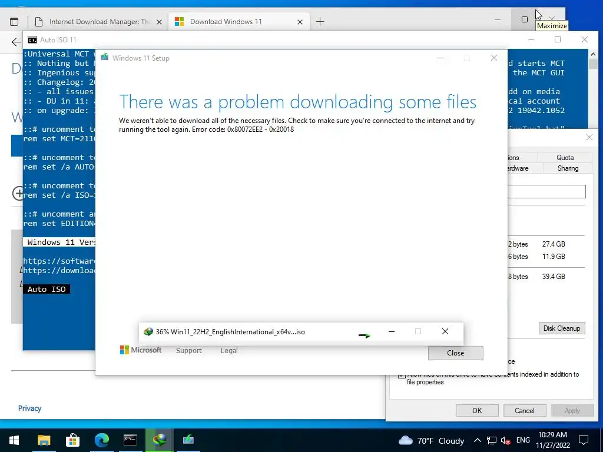The image size is (603, 452).
Task: Minimize the Auto ISO 11 console window
Action: tap(531, 39)
